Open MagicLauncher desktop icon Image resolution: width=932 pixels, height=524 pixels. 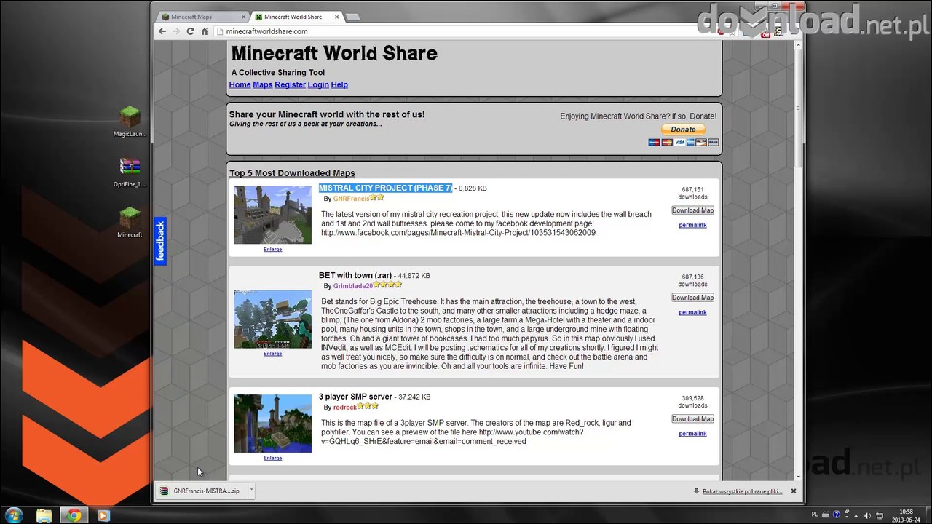(x=130, y=122)
